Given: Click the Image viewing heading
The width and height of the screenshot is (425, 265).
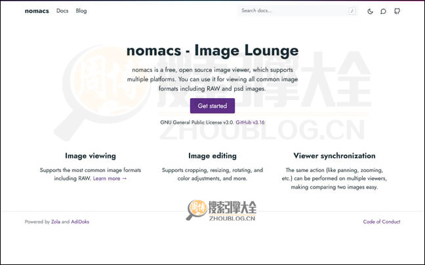Looking at the screenshot, I should 91,156.
